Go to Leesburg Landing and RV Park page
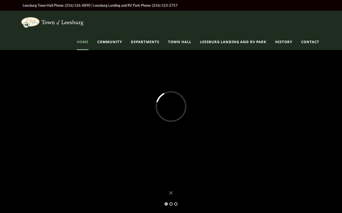The image size is (342, 213). (x=233, y=42)
